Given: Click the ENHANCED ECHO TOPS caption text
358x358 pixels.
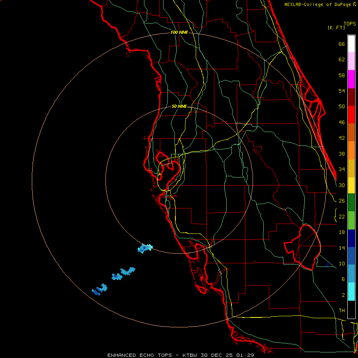Looking at the screenshot, I should tap(140, 355).
